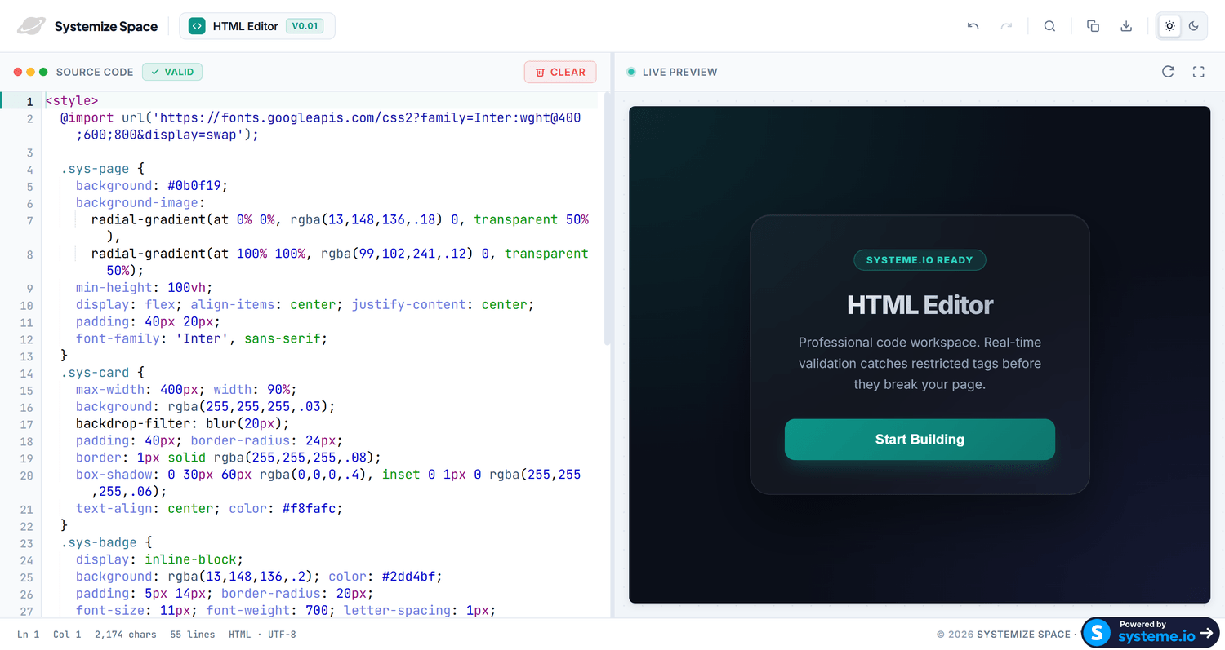Click the LIVE PREVIEW panel label
This screenshot has height=650, width=1225.
tap(680, 72)
